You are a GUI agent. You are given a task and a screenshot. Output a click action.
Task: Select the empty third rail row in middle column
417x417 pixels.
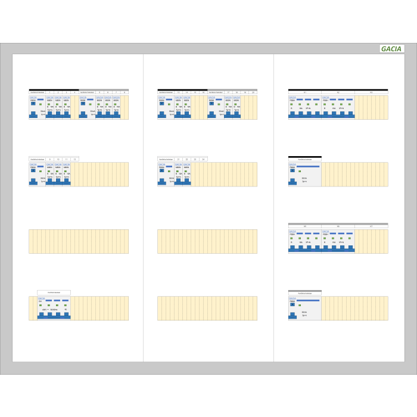207,241
